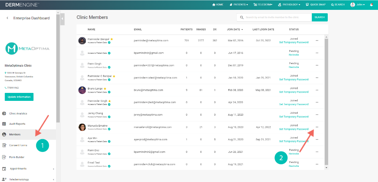Toggle patient data access check for Parm Doc
This screenshot has height=182, width=378.
[x=109, y=154]
